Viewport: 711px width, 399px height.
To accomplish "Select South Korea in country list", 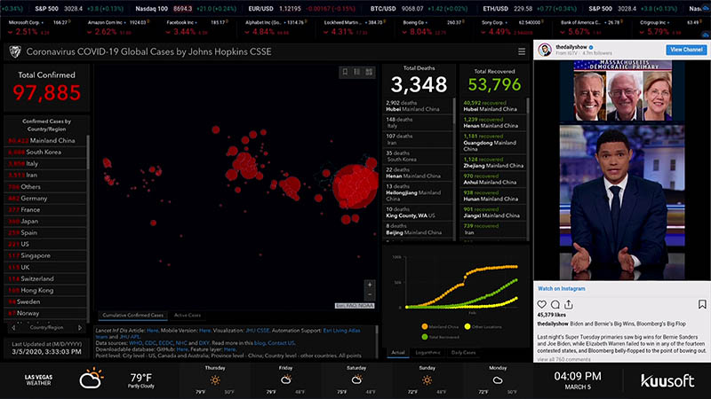I will [x=45, y=152].
